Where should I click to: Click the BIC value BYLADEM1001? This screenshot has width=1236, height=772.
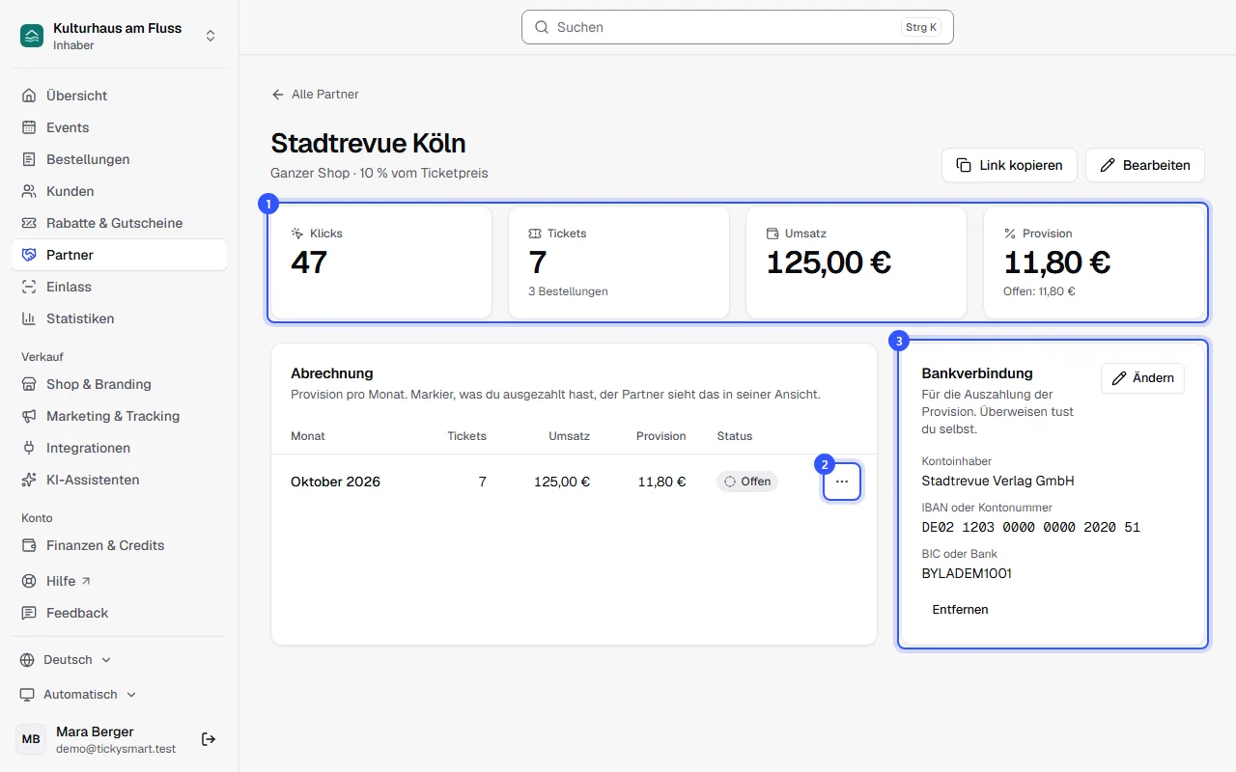[967, 573]
